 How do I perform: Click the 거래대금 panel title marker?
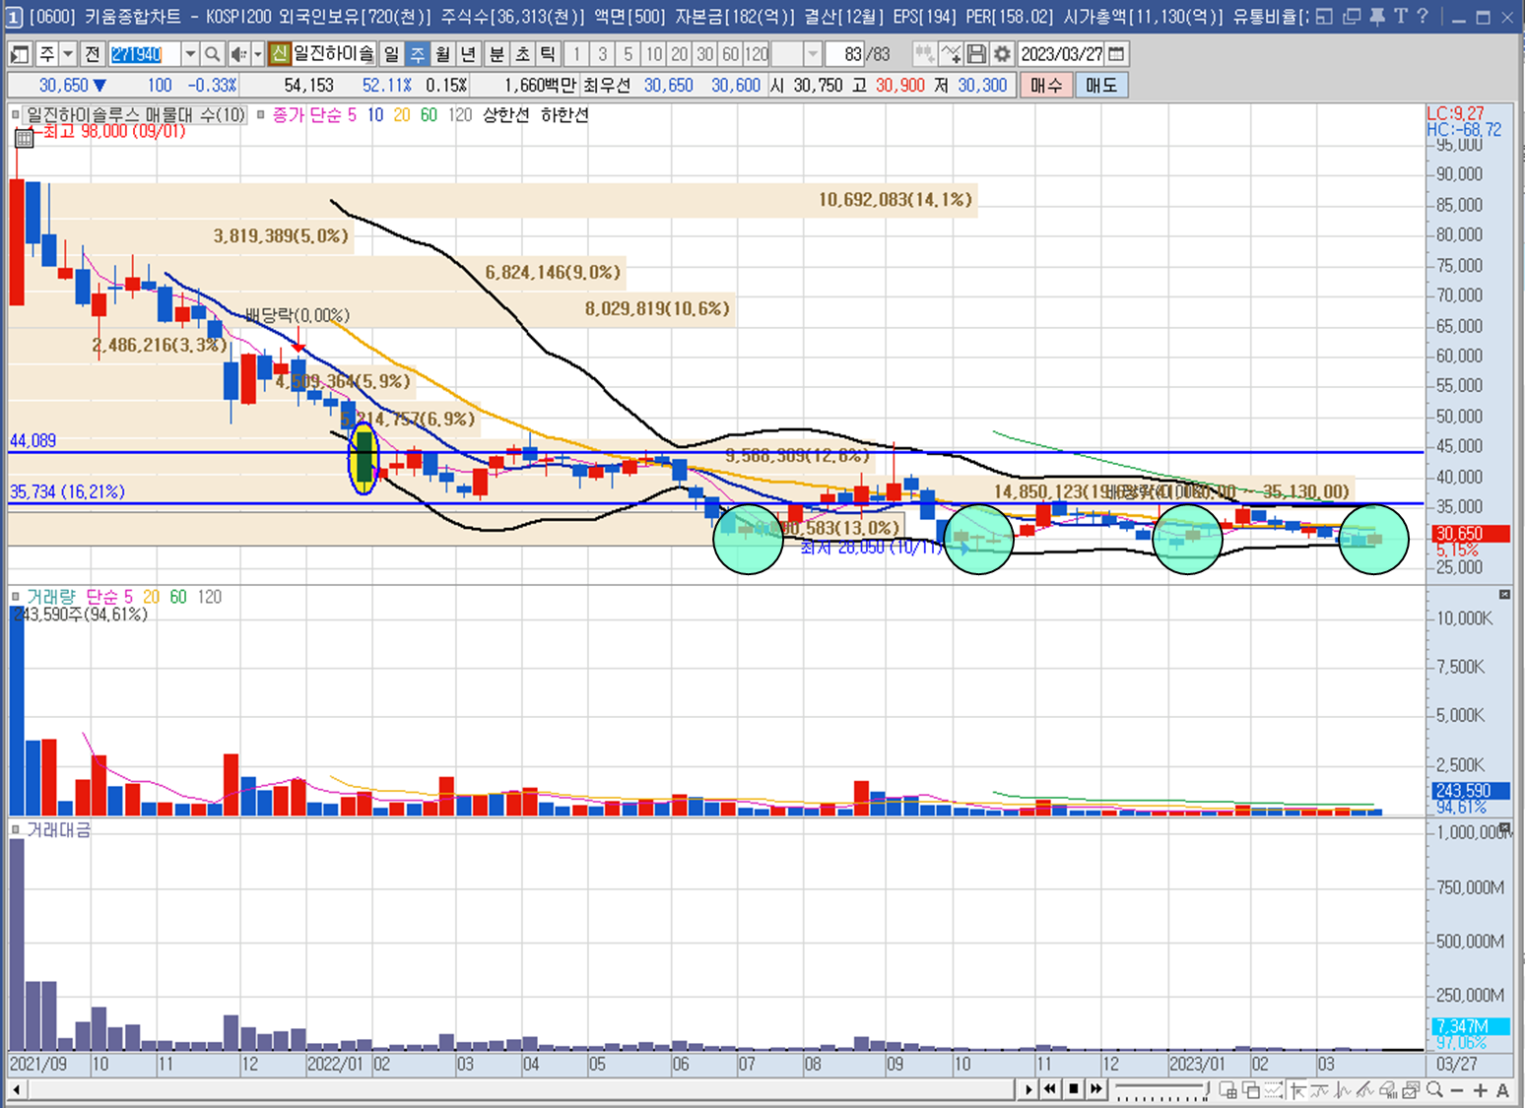pyautogui.click(x=16, y=829)
